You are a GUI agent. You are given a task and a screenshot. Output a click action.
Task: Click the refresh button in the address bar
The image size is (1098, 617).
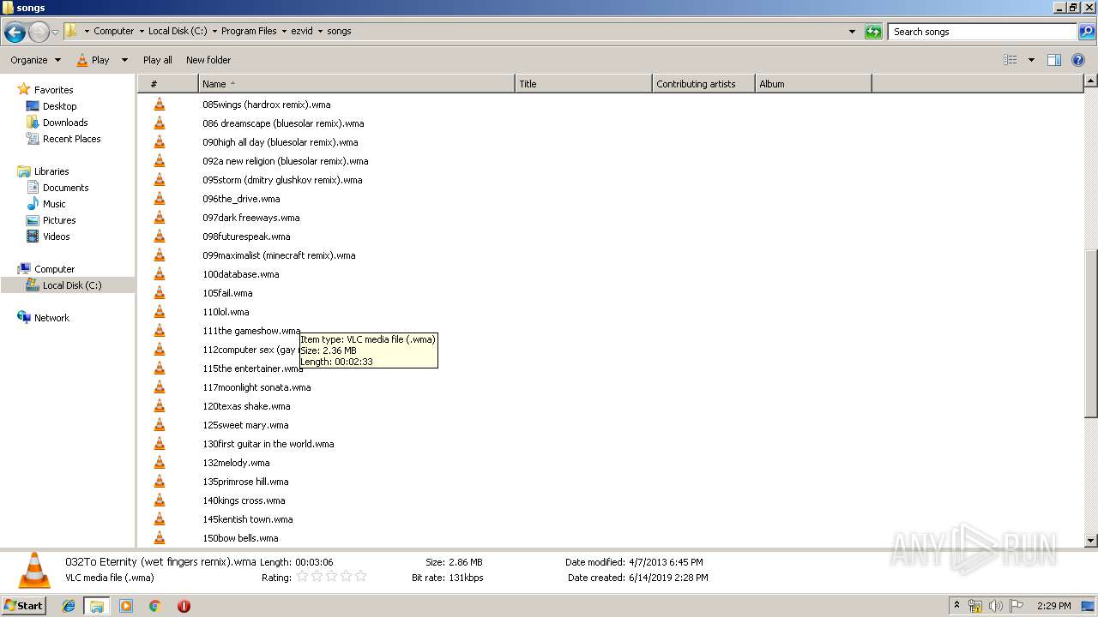[873, 32]
